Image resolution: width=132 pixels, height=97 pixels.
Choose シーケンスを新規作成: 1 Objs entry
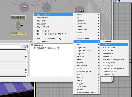pos(53,39)
